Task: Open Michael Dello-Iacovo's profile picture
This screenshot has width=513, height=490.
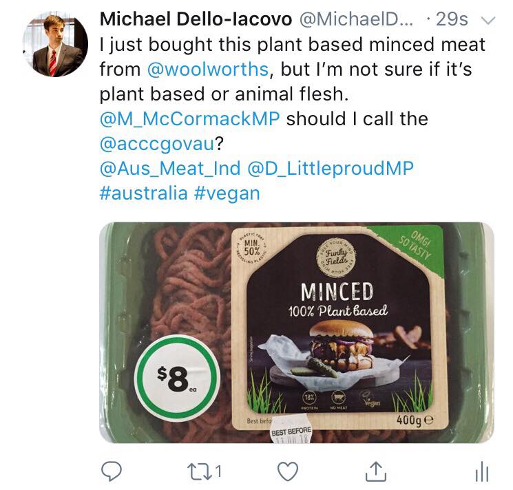Action: pos(56,45)
